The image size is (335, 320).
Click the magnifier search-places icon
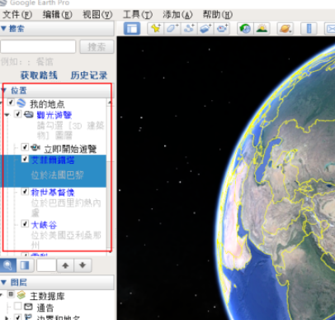point(8,265)
